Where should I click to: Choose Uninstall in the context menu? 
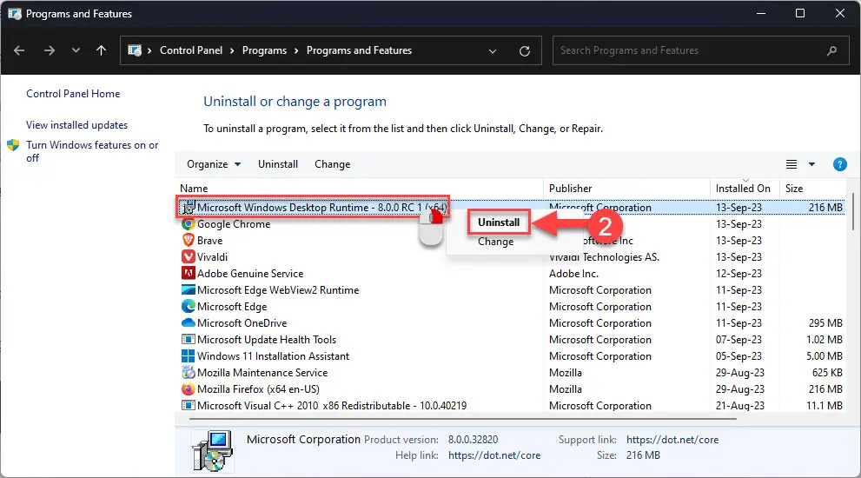(x=499, y=222)
